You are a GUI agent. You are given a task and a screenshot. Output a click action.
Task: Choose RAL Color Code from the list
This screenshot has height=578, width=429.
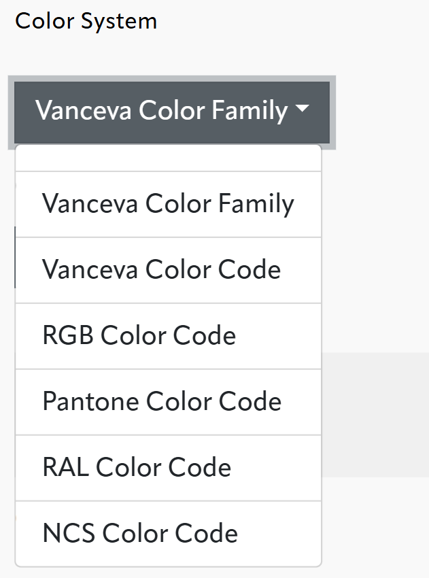click(x=136, y=467)
